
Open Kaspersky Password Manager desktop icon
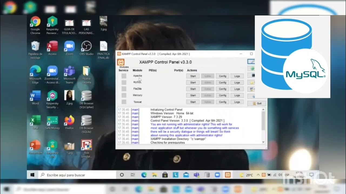pyautogui.click(x=52, y=22)
